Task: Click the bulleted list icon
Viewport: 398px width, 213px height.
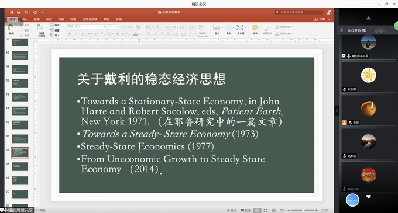Action: (x=148, y=27)
